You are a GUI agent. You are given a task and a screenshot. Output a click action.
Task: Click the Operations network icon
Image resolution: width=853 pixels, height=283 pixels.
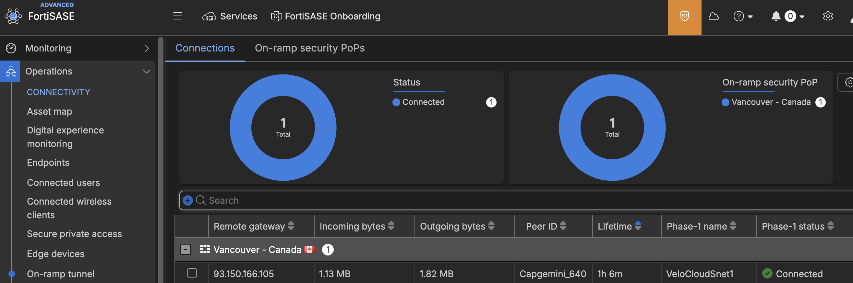coord(11,72)
